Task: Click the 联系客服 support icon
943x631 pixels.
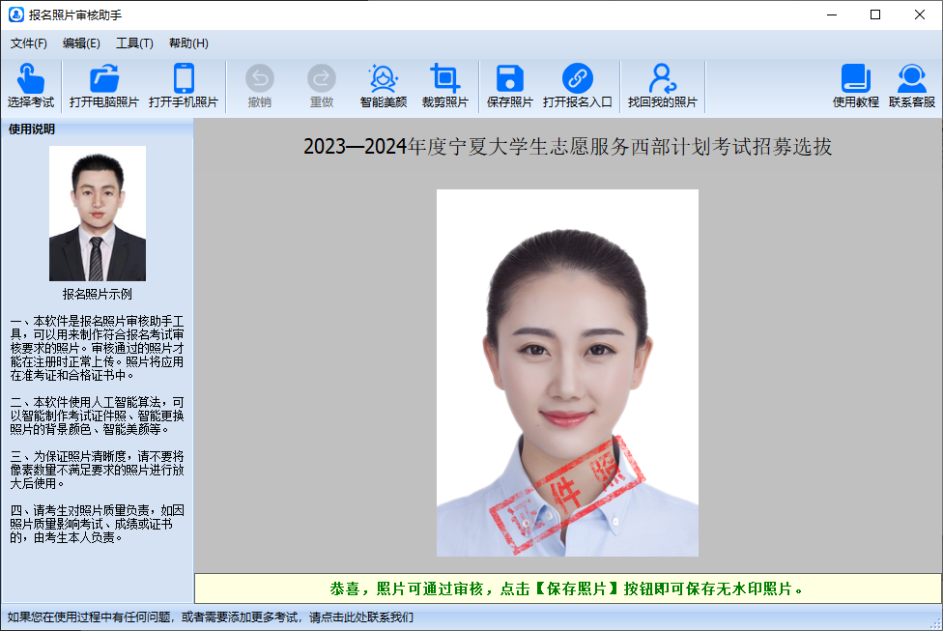Action: [912, 79]
